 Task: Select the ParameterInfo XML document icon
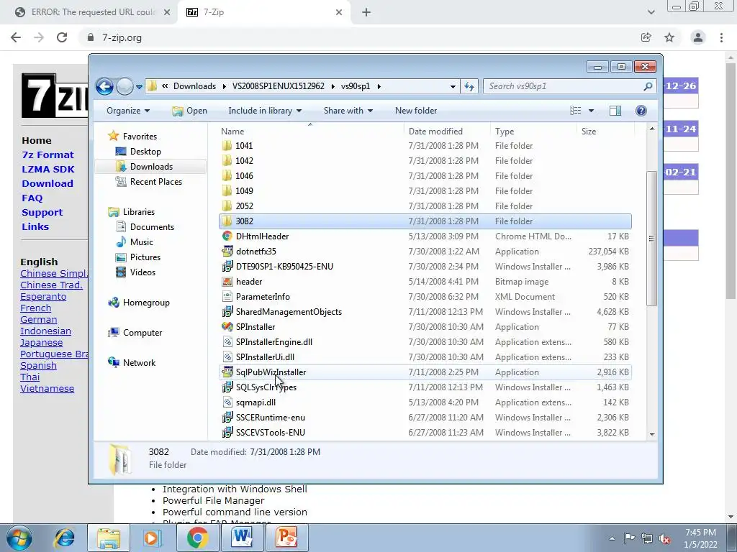click(227, 297)
